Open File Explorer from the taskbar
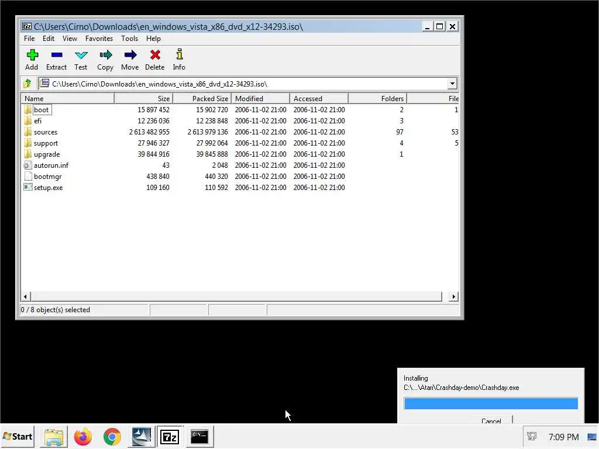Screen dimensions: 599x449 [54, 437]
